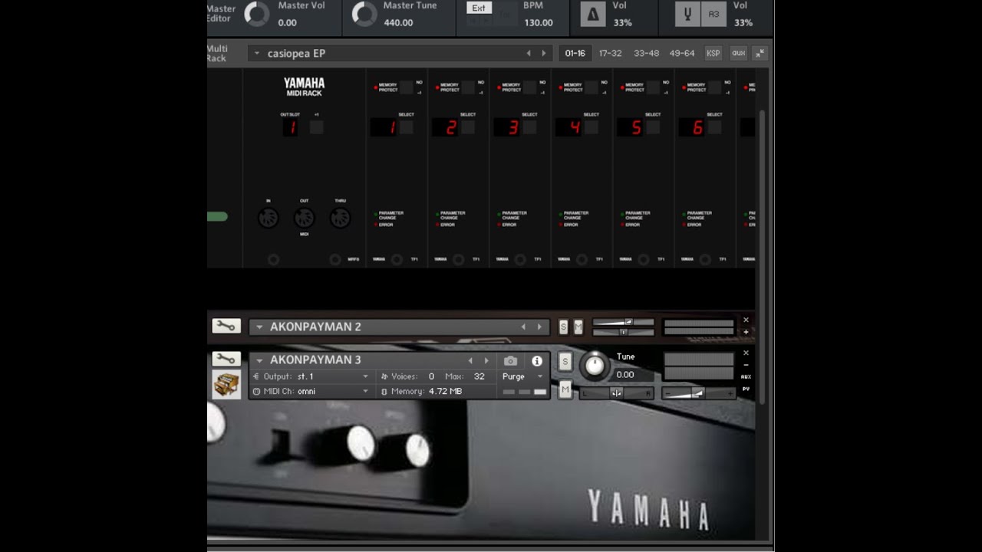Toggle the AUX sends for AKONPAYMAN 3
This screenshot has width=982, height=552.
tap(746, 376)
